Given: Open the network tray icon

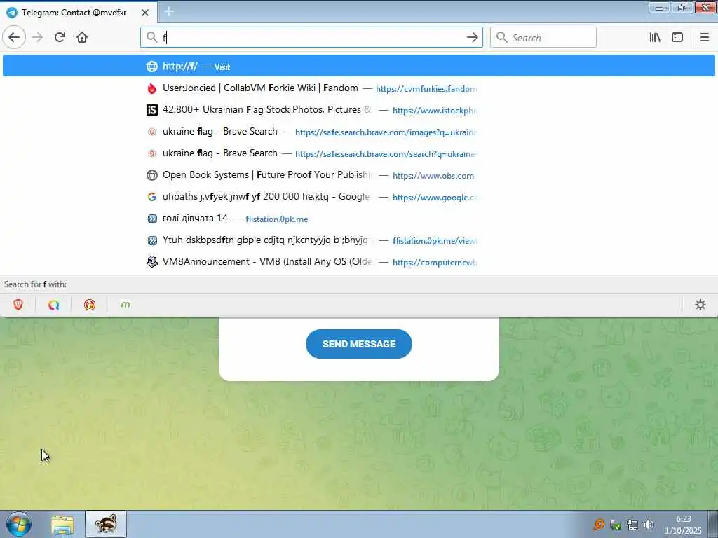Looking at the screenshot, I should 632,525.
